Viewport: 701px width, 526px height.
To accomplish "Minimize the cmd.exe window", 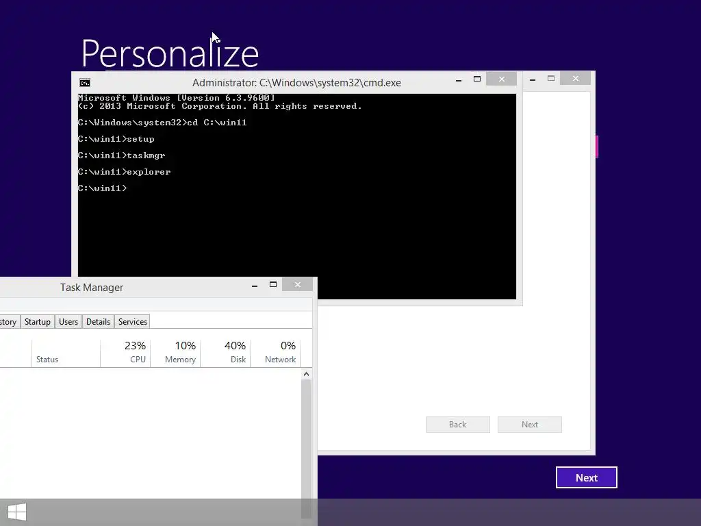I will point(458,80).
